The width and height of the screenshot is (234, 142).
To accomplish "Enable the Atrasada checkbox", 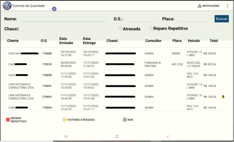I will pyautogui.click(x=120, y=29).
